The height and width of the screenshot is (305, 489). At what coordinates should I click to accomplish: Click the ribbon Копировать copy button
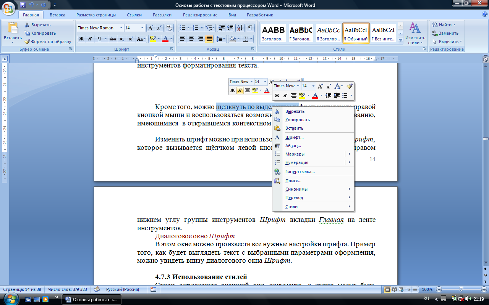[40, 33]
